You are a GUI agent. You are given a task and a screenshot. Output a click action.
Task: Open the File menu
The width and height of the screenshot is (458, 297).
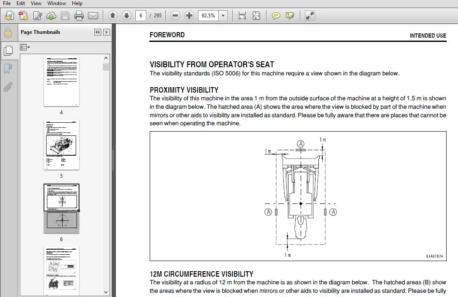7,3
